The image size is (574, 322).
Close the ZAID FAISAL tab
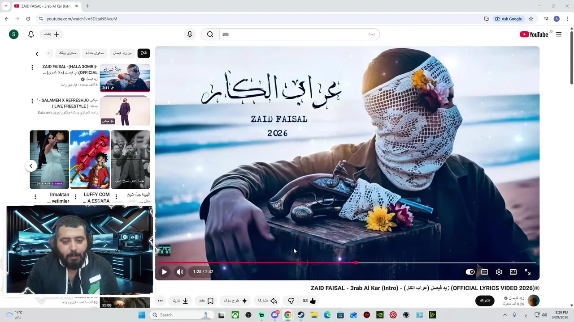77,6
